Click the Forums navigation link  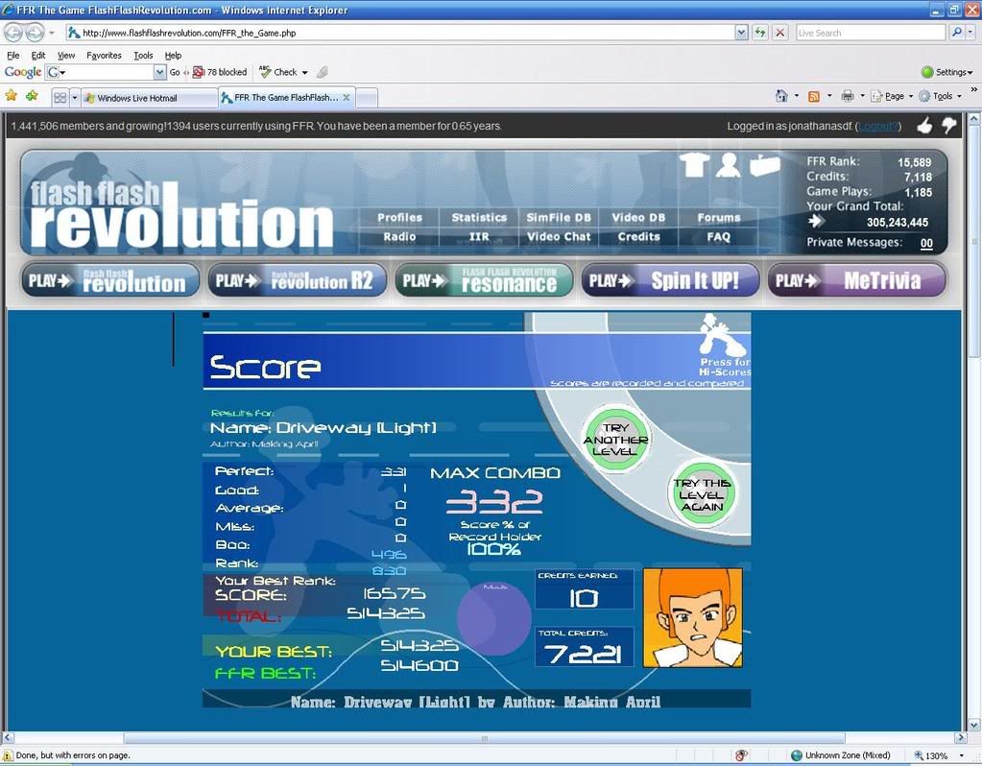[x=718, y=218]
